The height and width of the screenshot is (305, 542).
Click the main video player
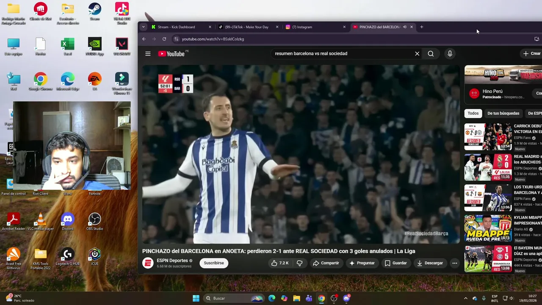[x=301, y=154]
